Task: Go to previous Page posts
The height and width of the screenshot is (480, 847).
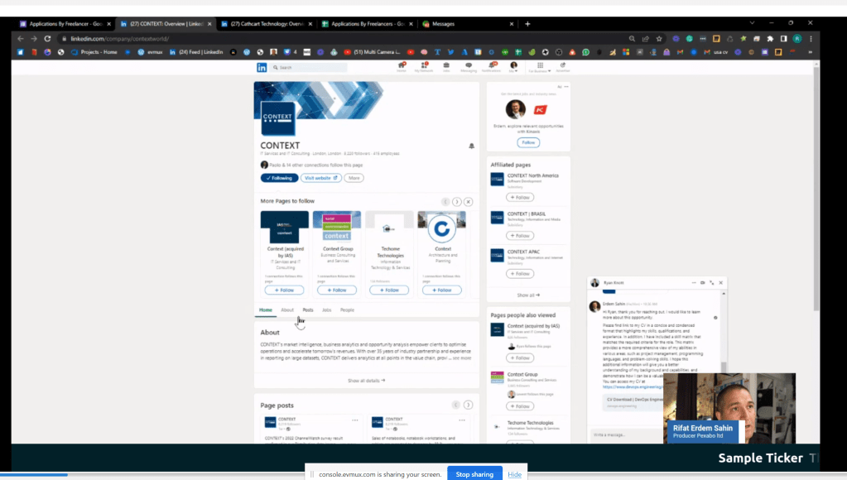Action: [x=456, y=405]
